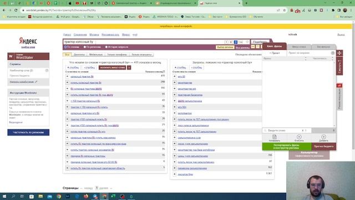This screenshot has height=200, width=355.
Task: Open the 'тракторная барахолка' keyword link
Action: pos(190,95)
